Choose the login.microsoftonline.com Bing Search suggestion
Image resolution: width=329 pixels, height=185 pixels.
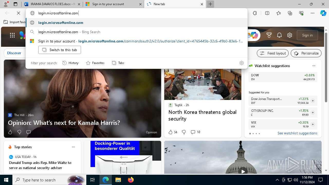pyautogui.click(x=136, y=32)
